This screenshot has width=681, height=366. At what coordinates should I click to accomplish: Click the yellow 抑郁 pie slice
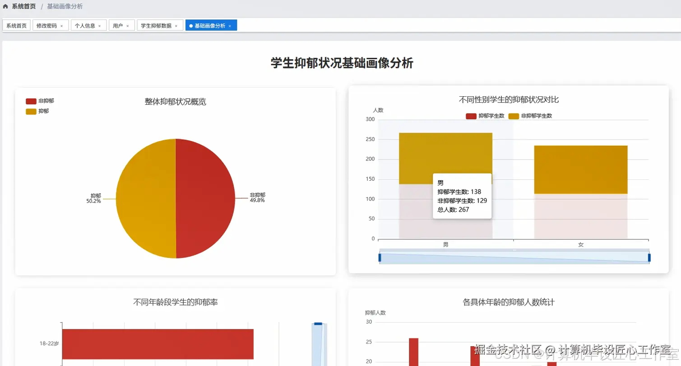145,199
